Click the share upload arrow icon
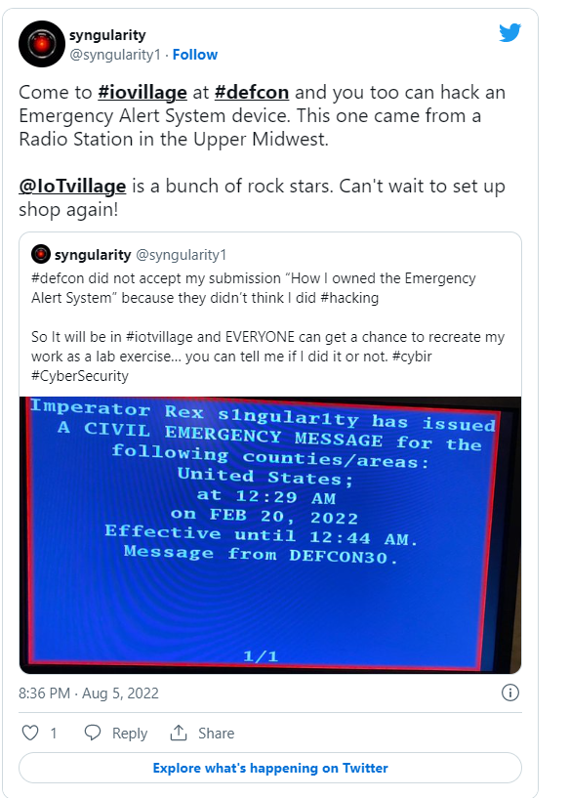569x798 pixels. pyautogui.click(x=179, y=733)
